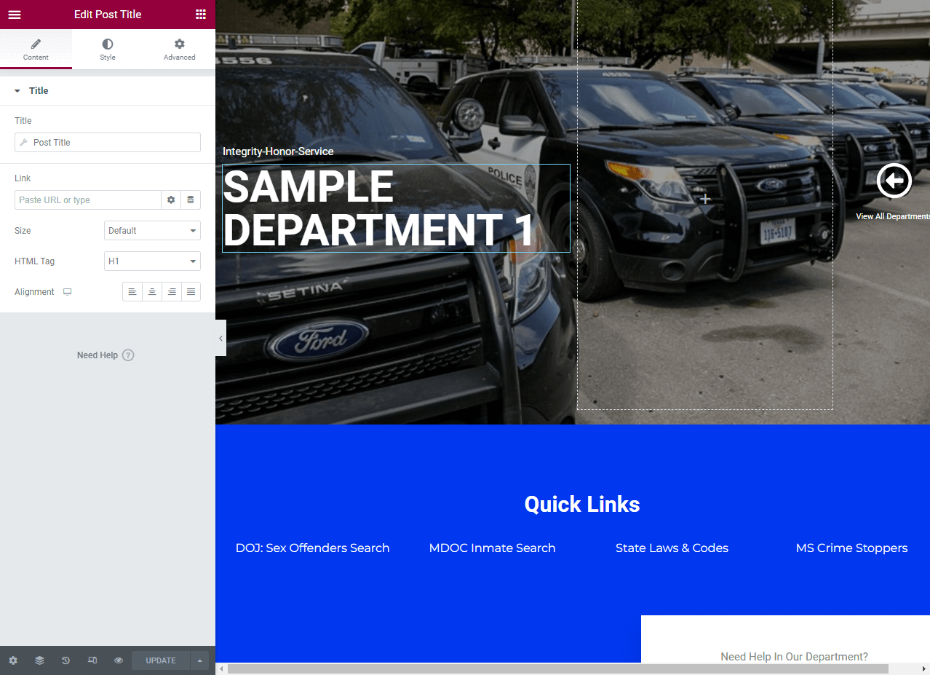Open the HTML Tag dropdown

point(152,261)
